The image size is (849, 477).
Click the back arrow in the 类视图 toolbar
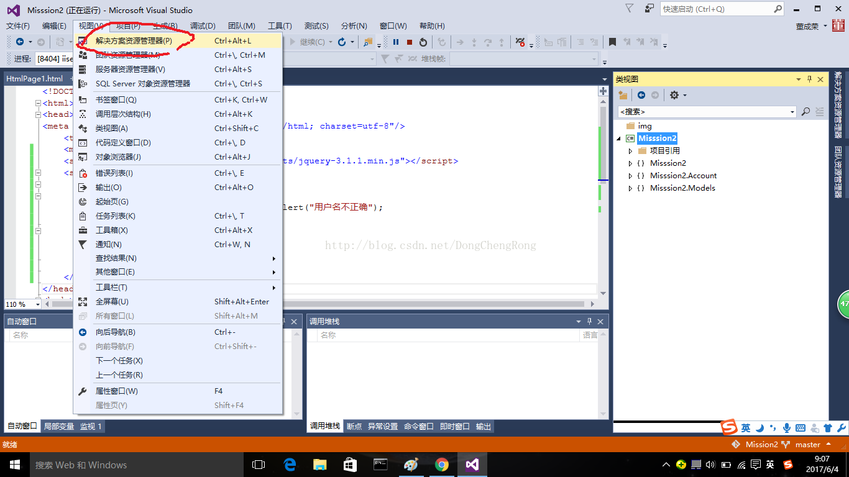tap(641, 95)
